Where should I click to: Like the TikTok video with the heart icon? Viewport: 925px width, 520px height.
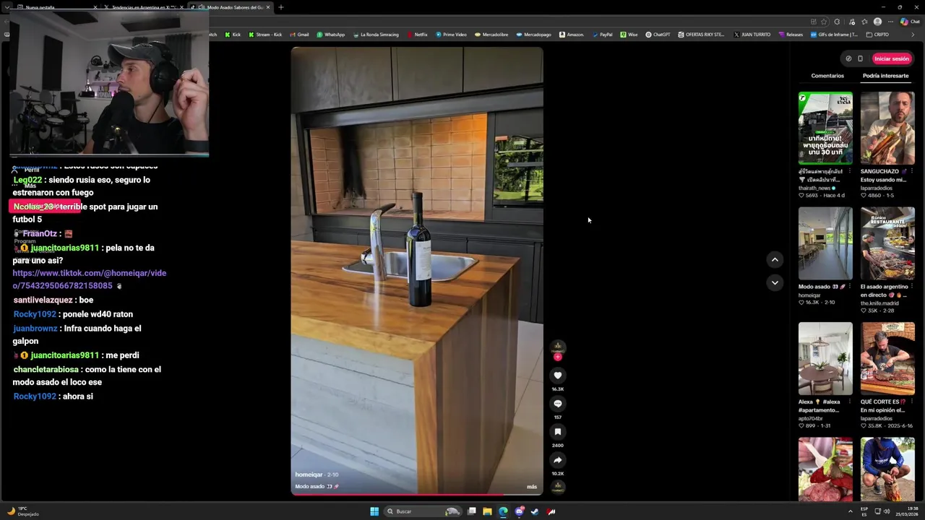[x=557, y=375]
